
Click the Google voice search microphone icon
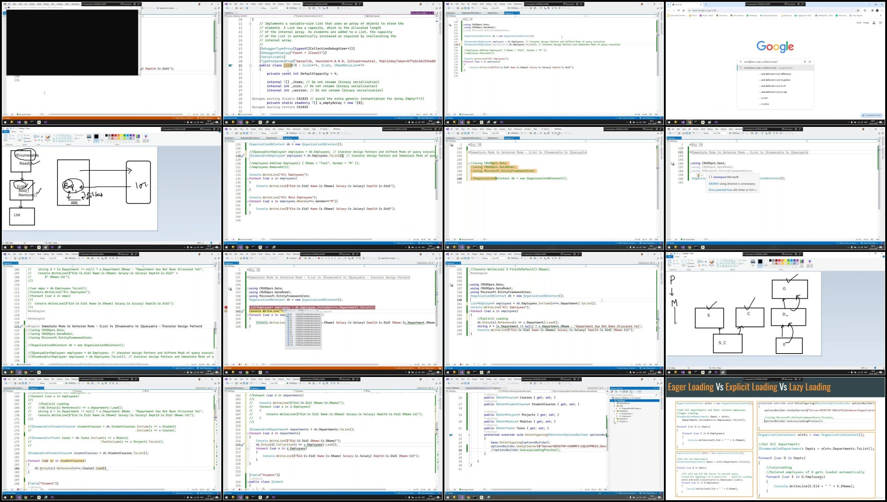click(805, 62)
